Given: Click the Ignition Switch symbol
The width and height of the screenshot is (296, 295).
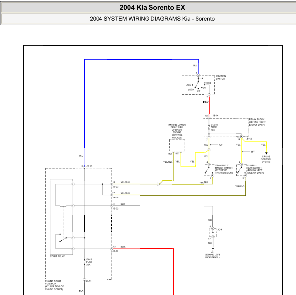Looking at the screenshot, I should pyautogui.click(x=198, y=85).
